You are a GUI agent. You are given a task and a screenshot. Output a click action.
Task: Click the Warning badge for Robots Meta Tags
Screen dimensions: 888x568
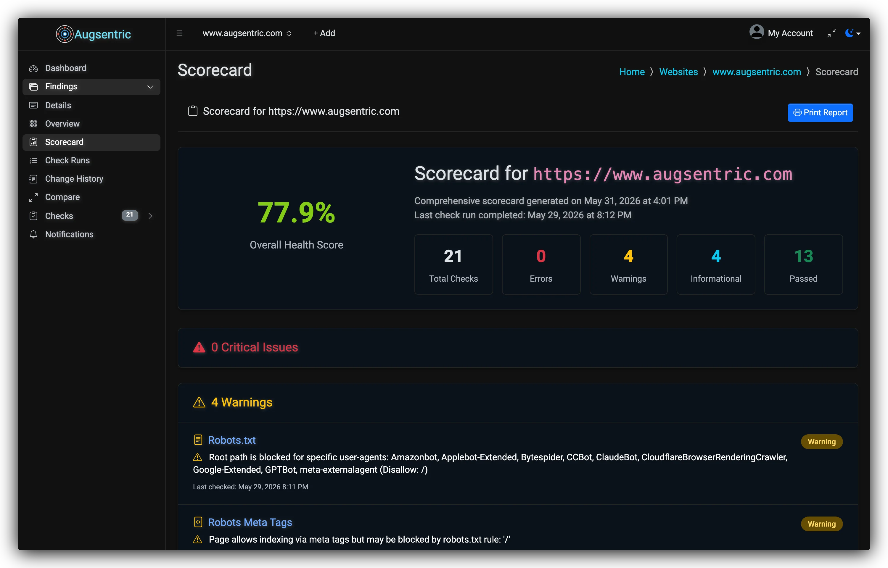[x=822, y=524]
